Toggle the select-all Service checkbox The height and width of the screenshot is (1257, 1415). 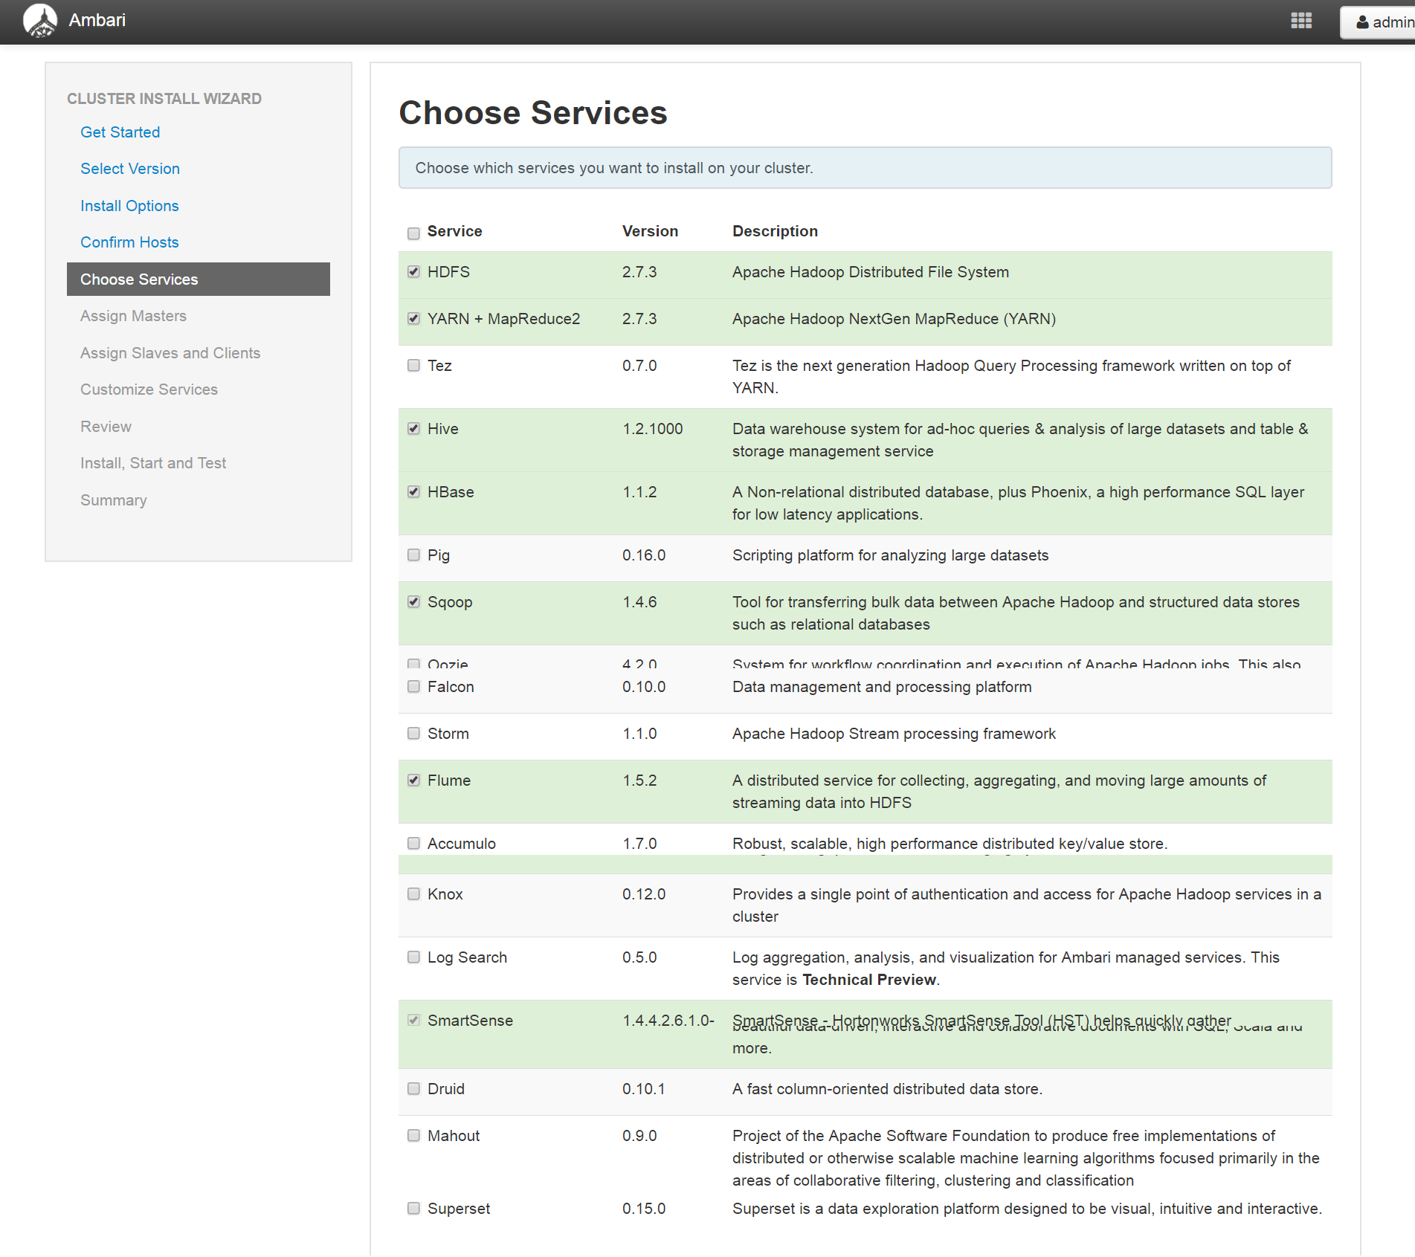click(x=413, y=233)
